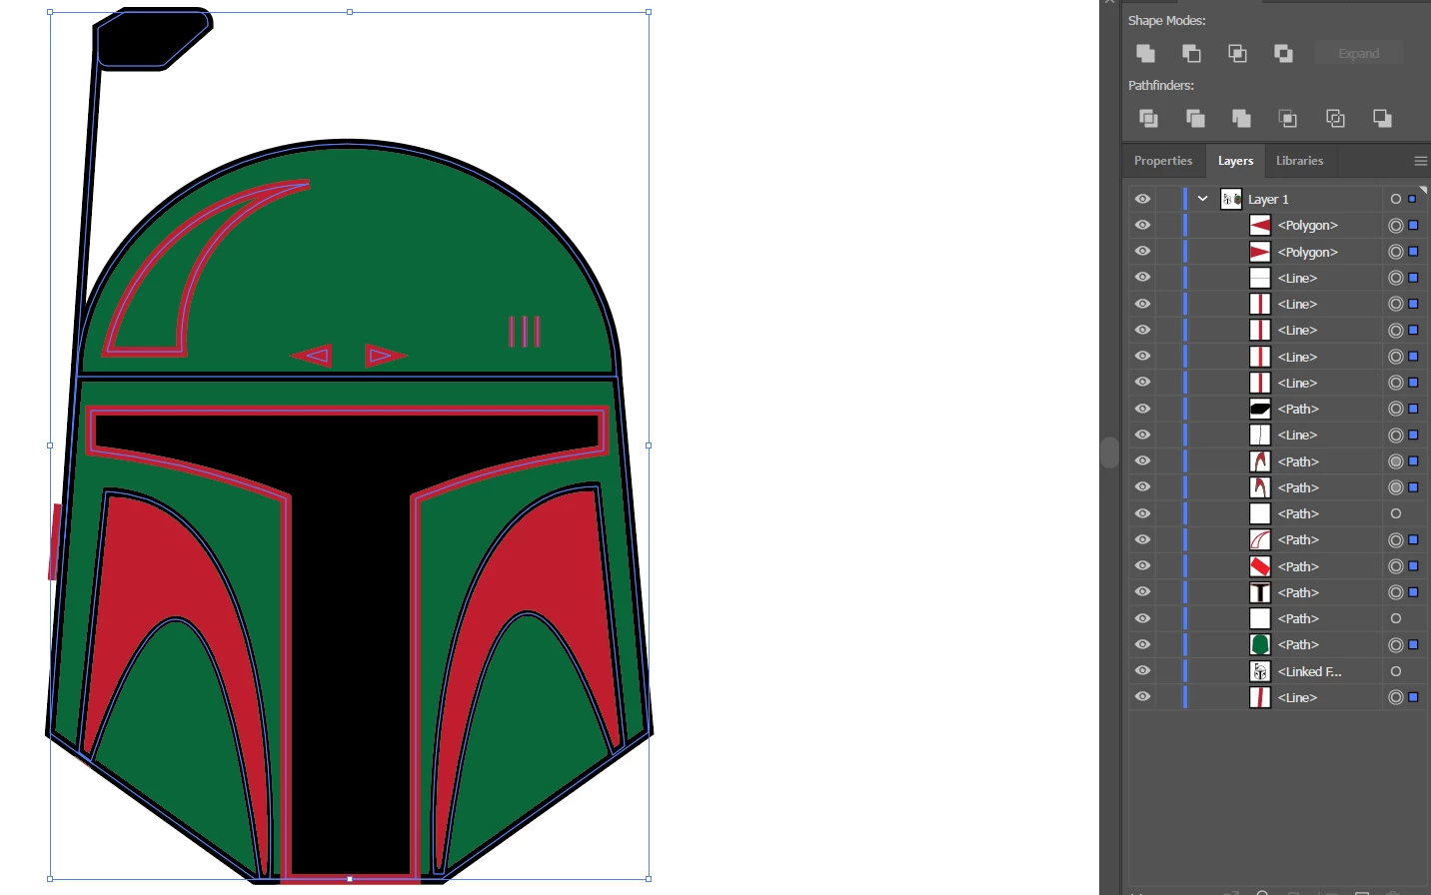
Task: Click the top-center bounding box handle
Action: 350,12
